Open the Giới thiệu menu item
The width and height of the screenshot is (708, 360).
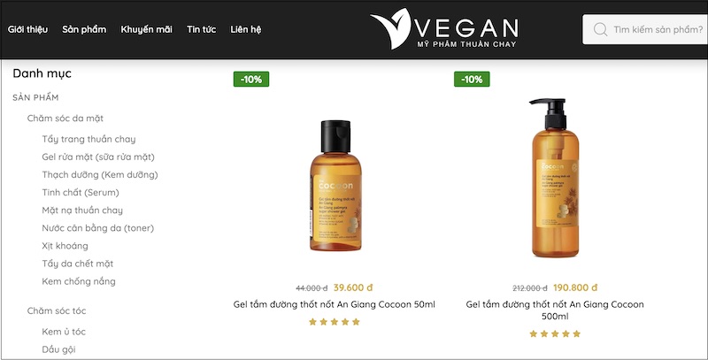coord(27,29)
